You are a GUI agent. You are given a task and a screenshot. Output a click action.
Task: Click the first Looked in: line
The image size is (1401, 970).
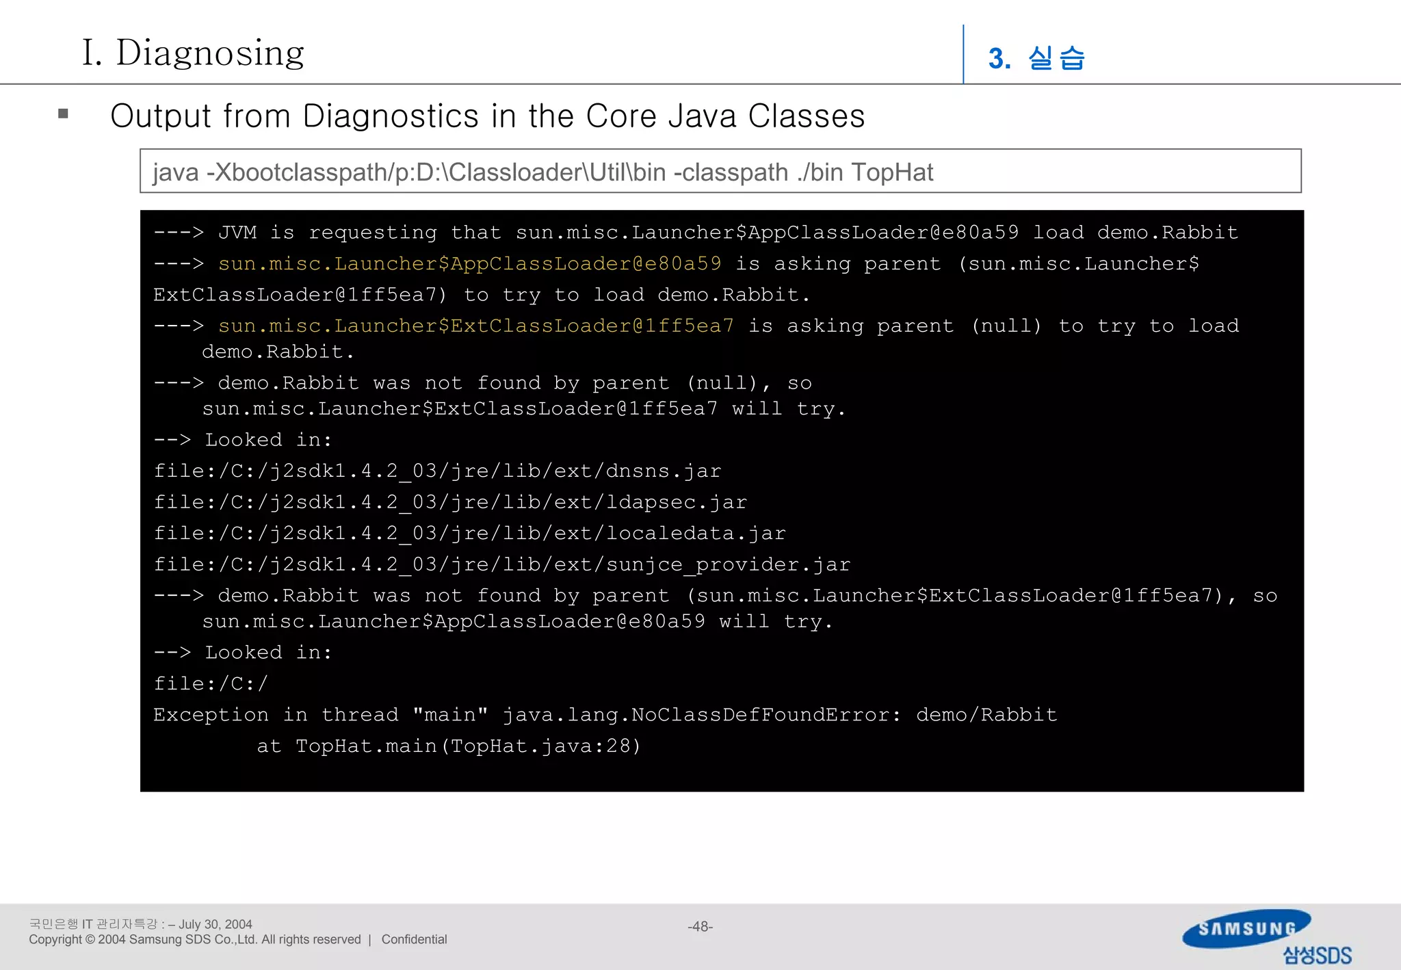coord(244,440)
